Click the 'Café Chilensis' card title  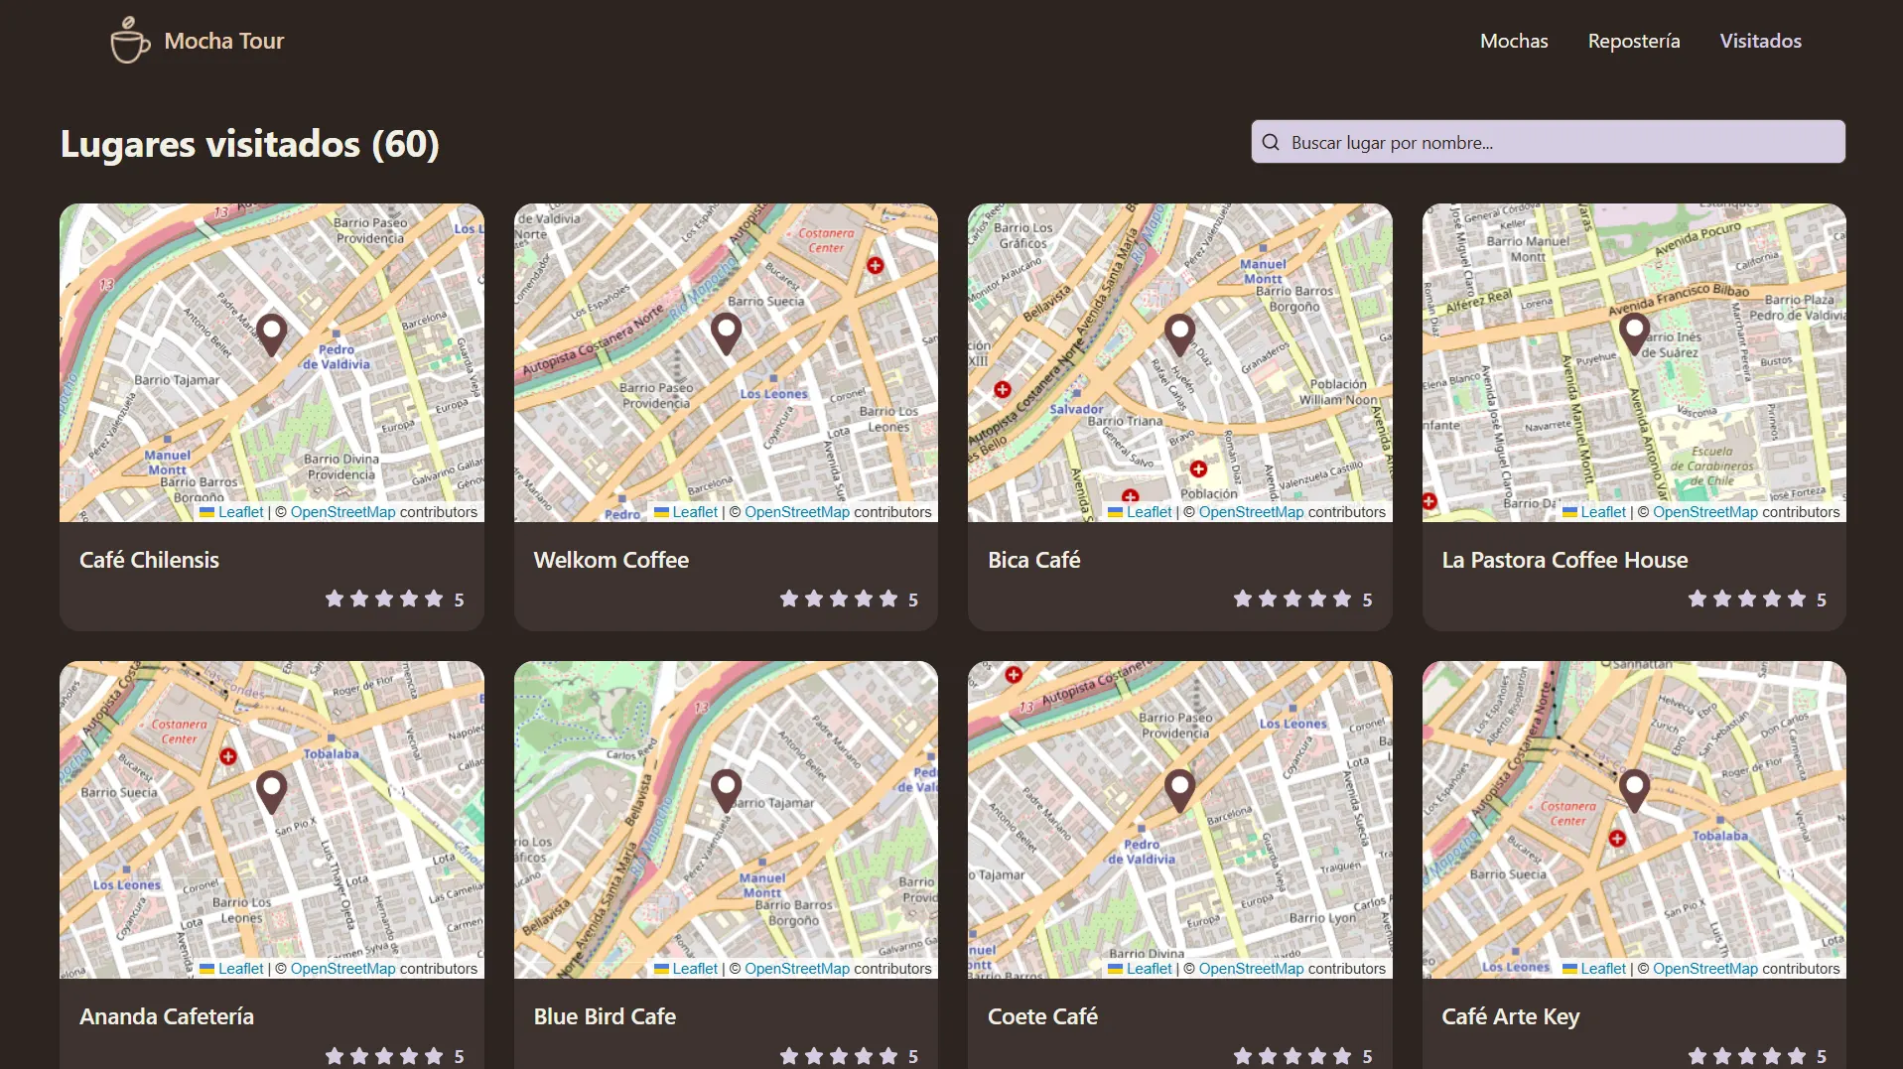(149, 560)
